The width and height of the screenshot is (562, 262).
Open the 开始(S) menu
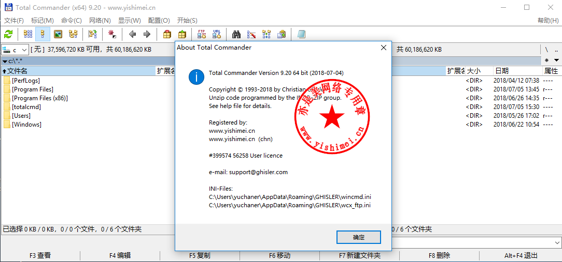click(187, 20)
